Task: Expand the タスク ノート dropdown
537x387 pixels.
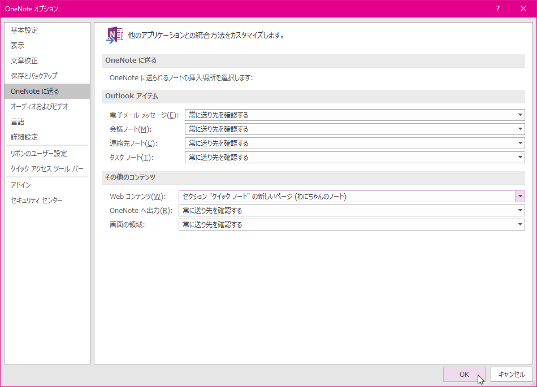Action: 355,158
